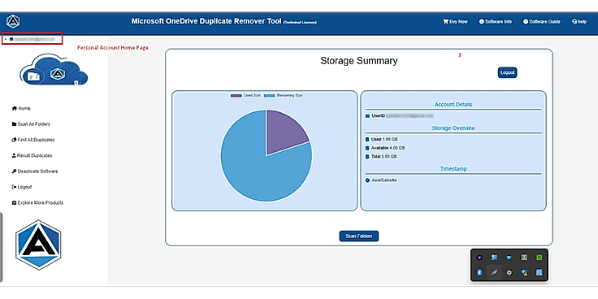The image size is (598, 299).
Task: Click the Scan Folders button
Action: 359,236
